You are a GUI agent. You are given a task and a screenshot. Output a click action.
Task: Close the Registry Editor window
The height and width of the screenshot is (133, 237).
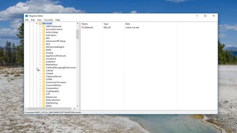214,16
